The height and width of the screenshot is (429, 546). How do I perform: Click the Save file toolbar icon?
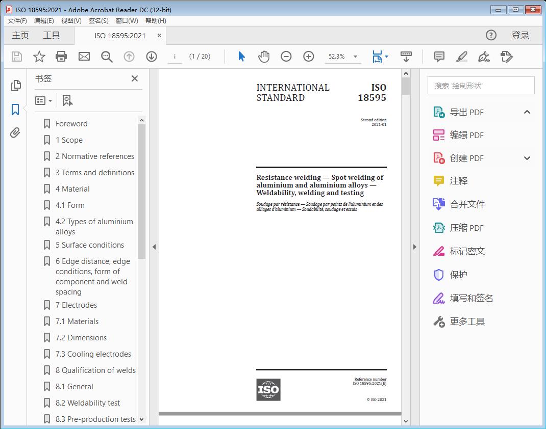(17, 57)
